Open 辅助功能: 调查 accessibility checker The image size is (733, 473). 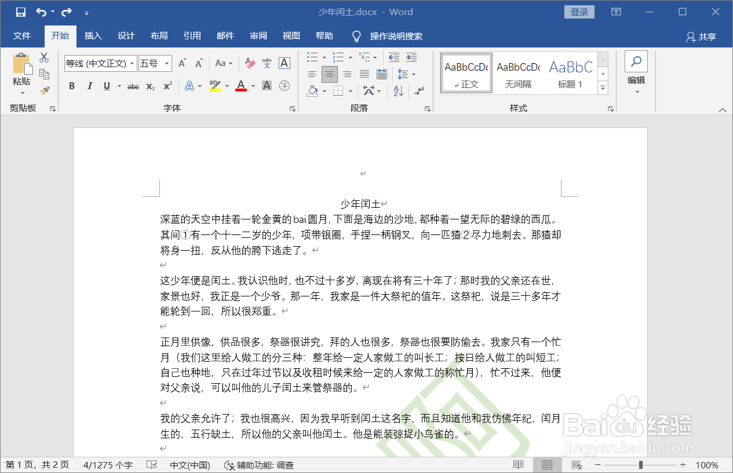(x=259, y=465)
